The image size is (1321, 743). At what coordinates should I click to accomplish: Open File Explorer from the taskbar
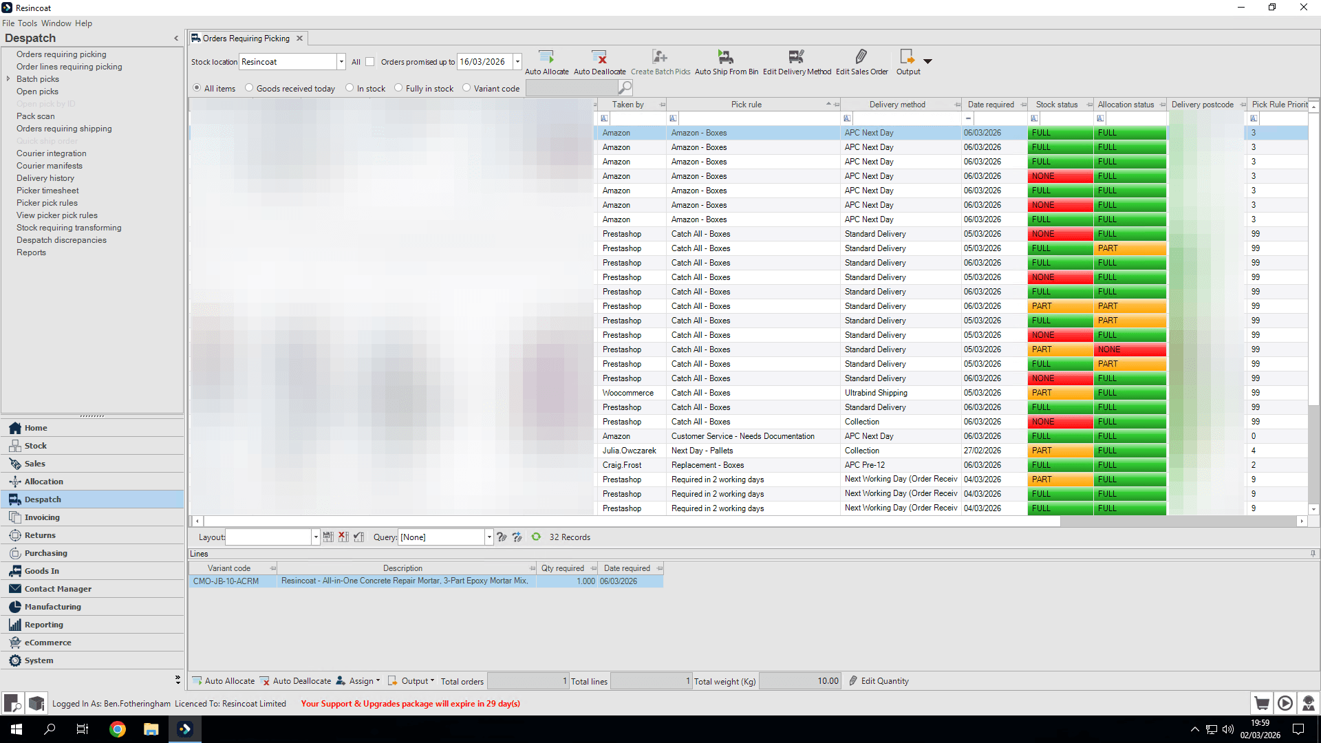tap(151, 729)
